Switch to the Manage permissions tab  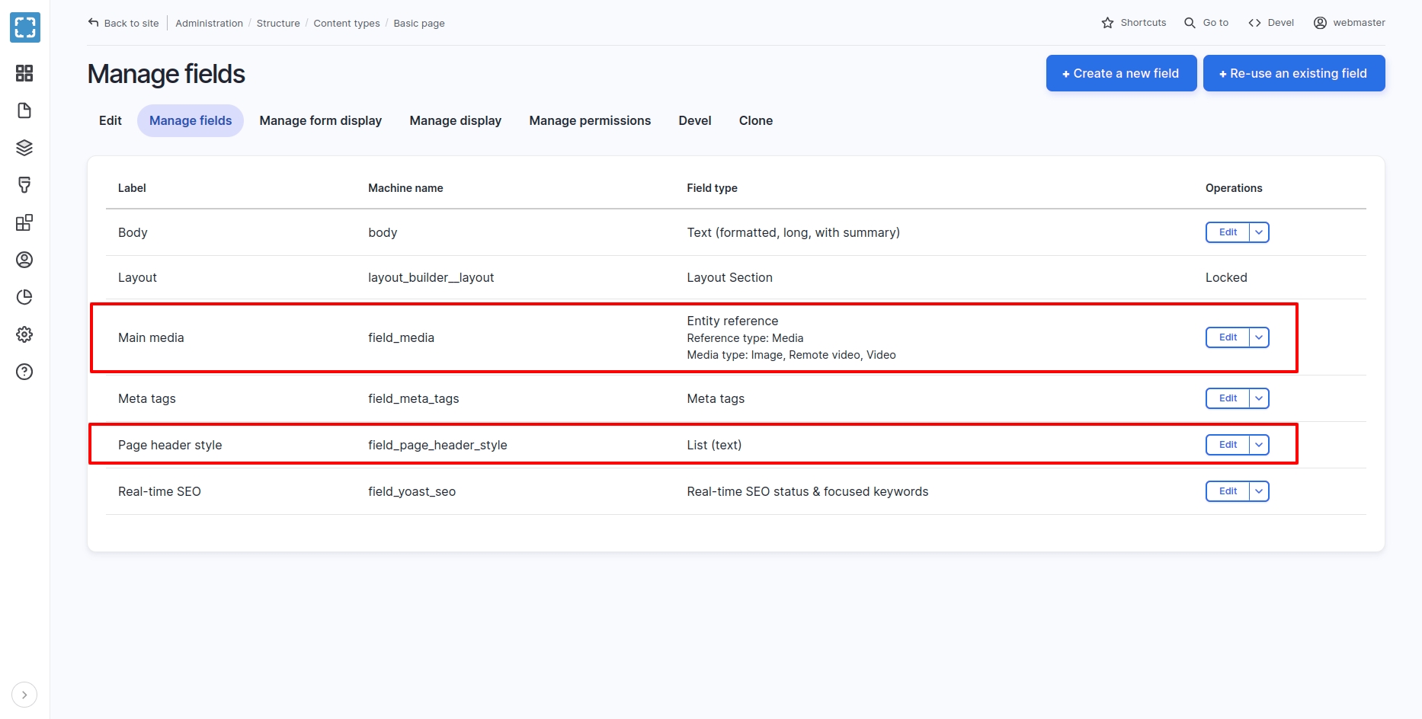tap(590, 120)
